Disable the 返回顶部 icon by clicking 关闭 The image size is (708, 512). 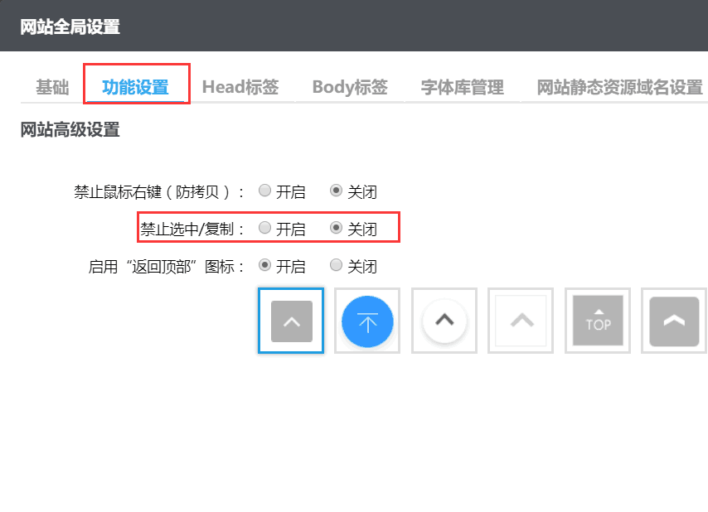click(x=335, y=266)
